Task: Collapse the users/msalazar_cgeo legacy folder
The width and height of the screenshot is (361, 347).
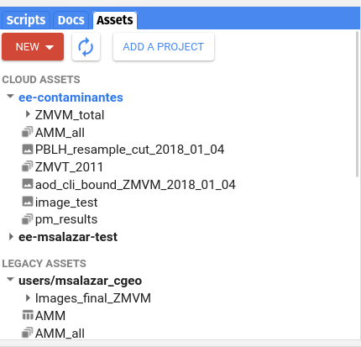Action: tap(10, 280)
